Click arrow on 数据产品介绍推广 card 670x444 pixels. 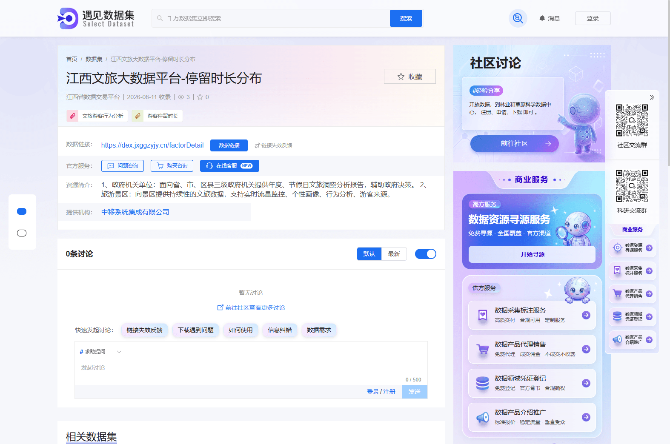click(x=586, y=417)
